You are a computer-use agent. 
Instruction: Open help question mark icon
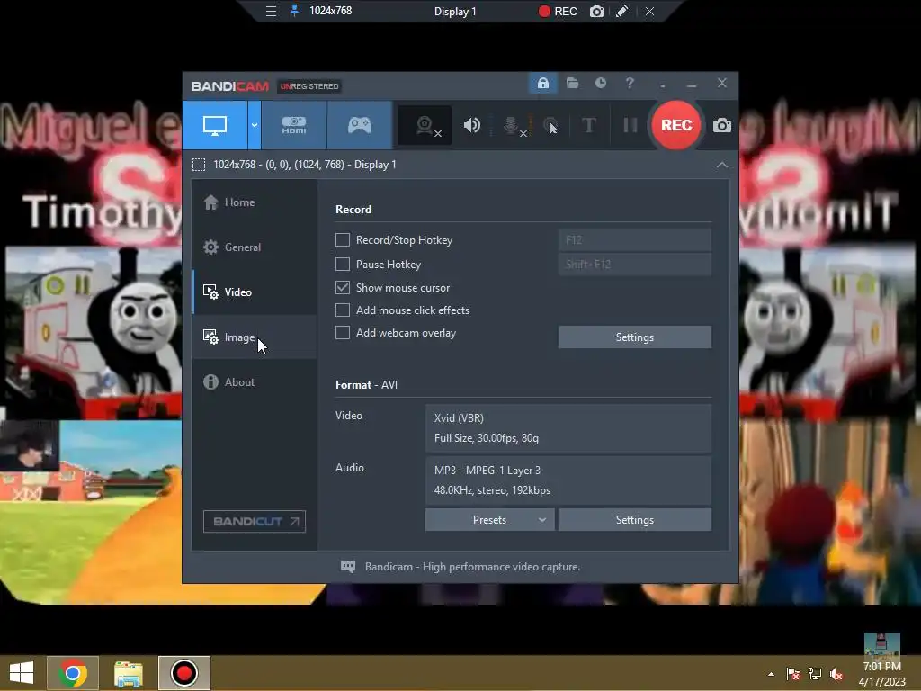pyautogui.click(x=630, y=84)
